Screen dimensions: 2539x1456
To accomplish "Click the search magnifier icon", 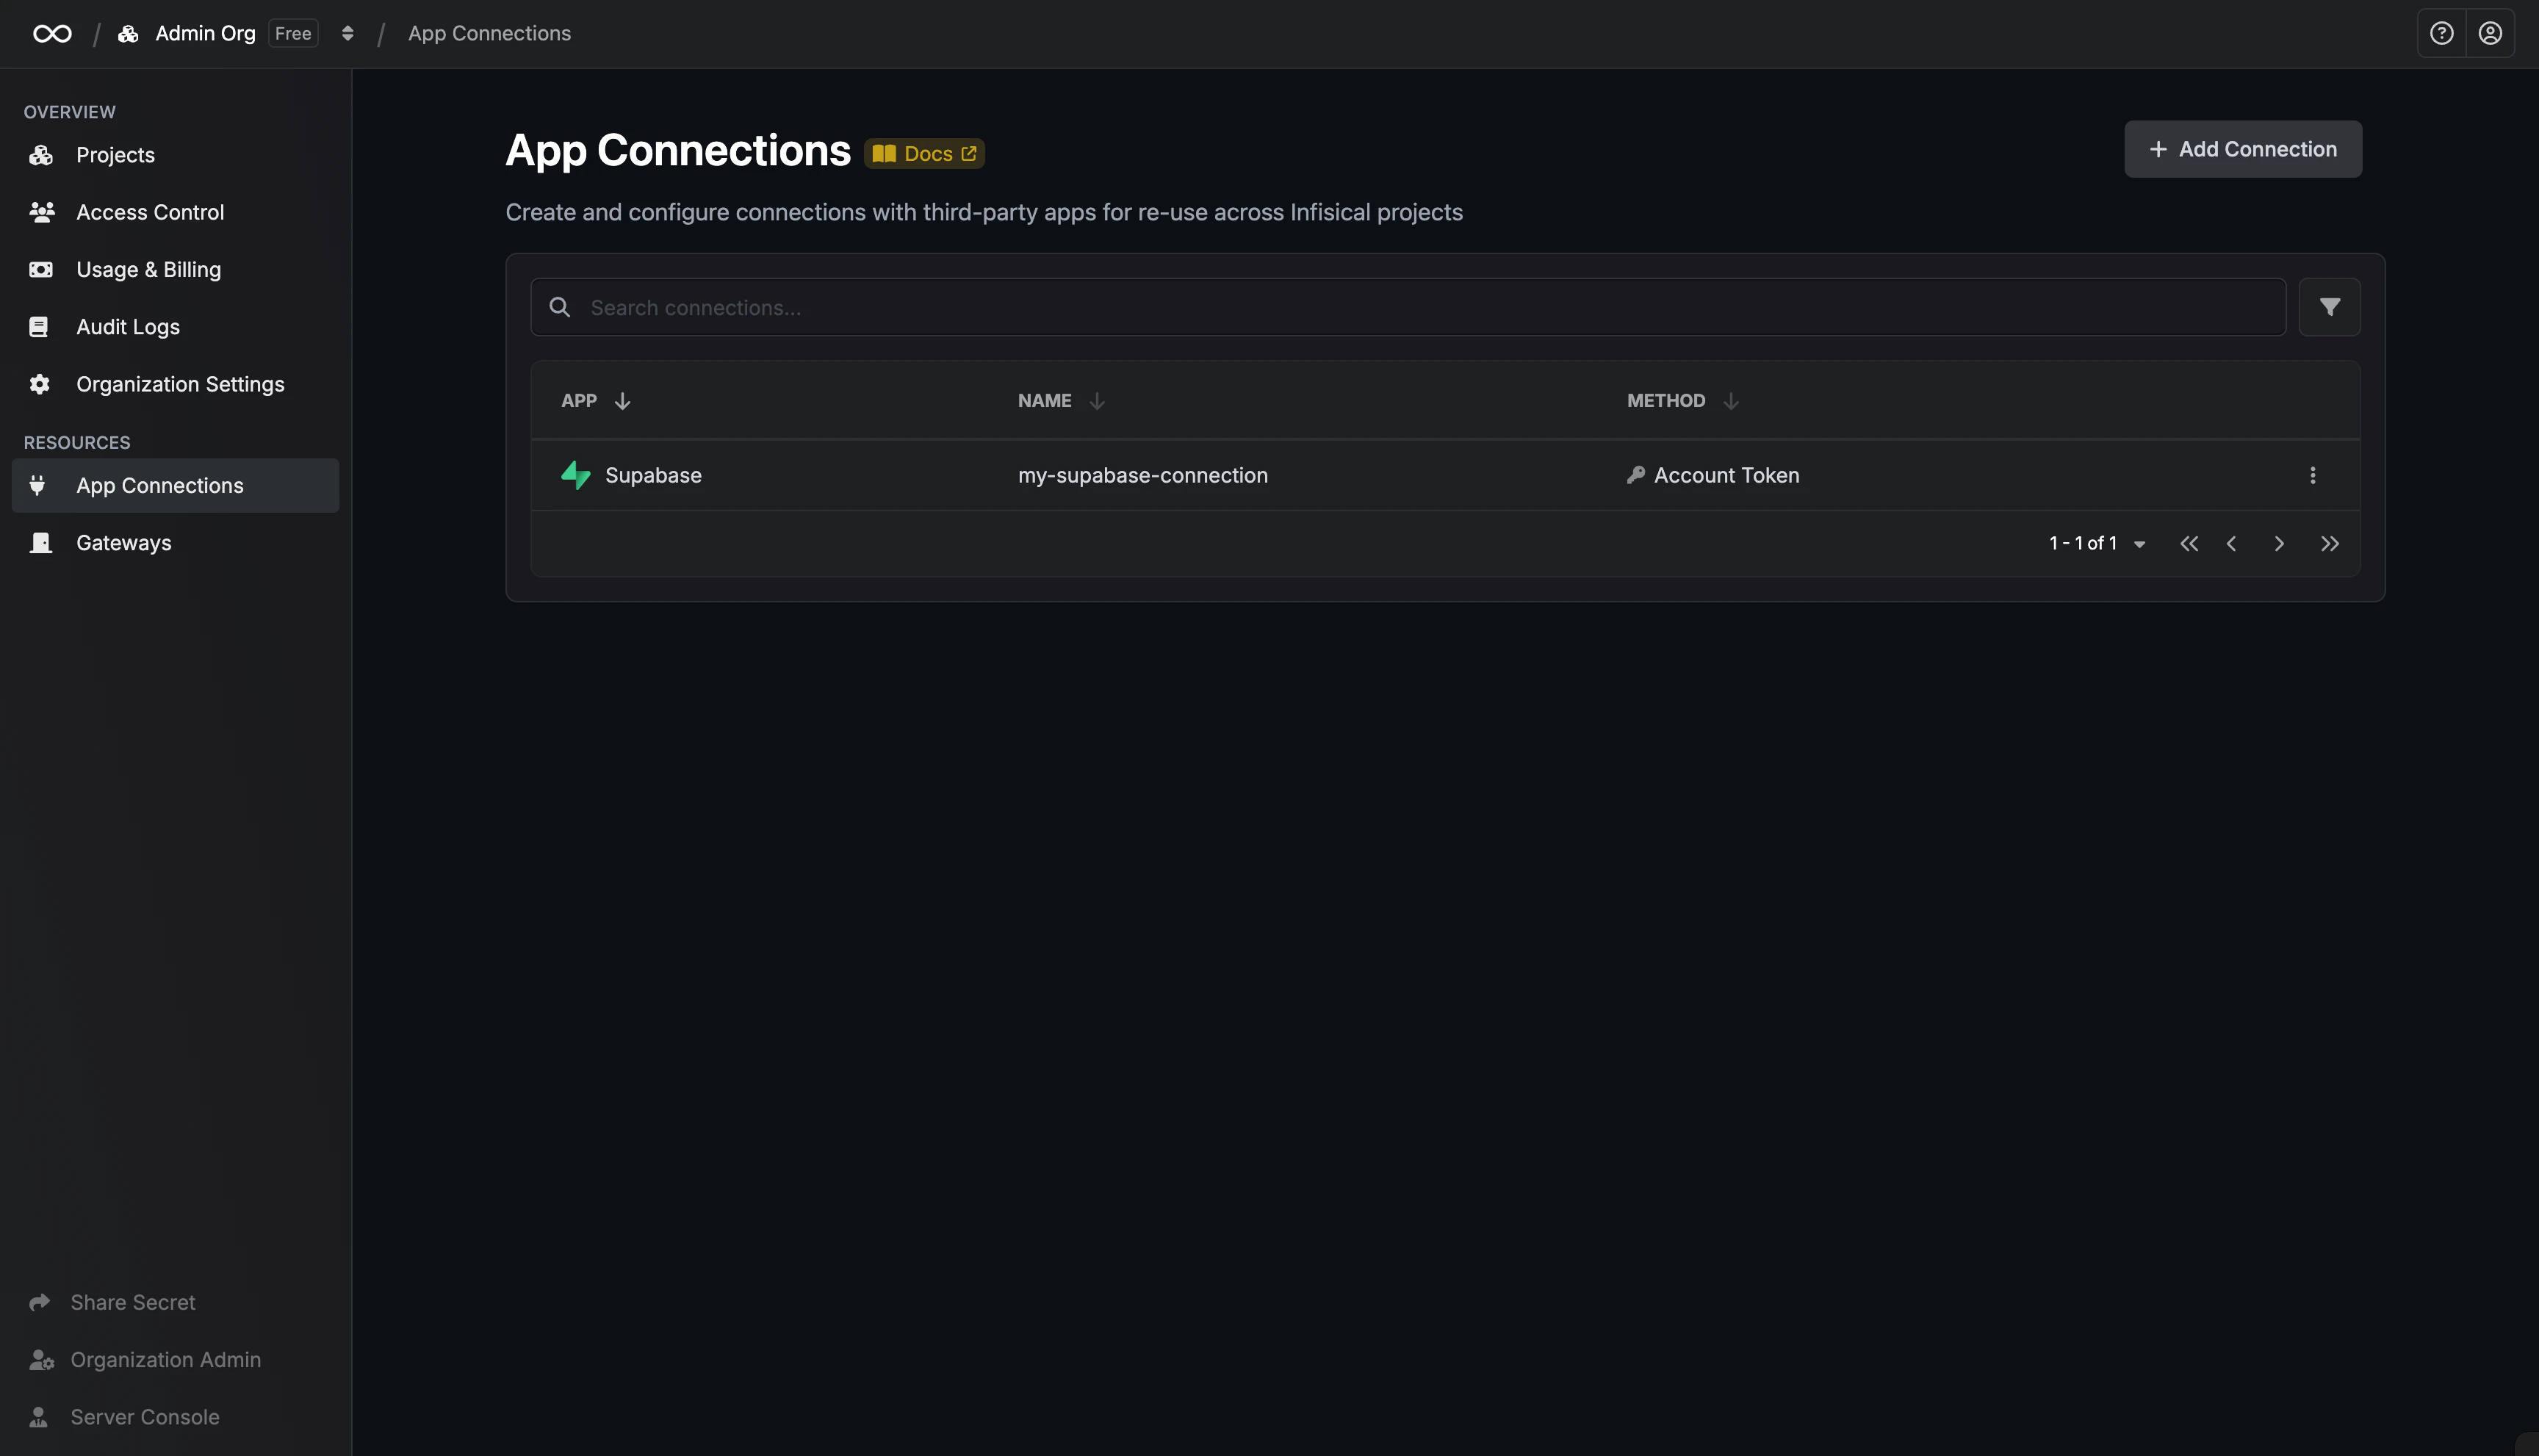I will (560, 307).
